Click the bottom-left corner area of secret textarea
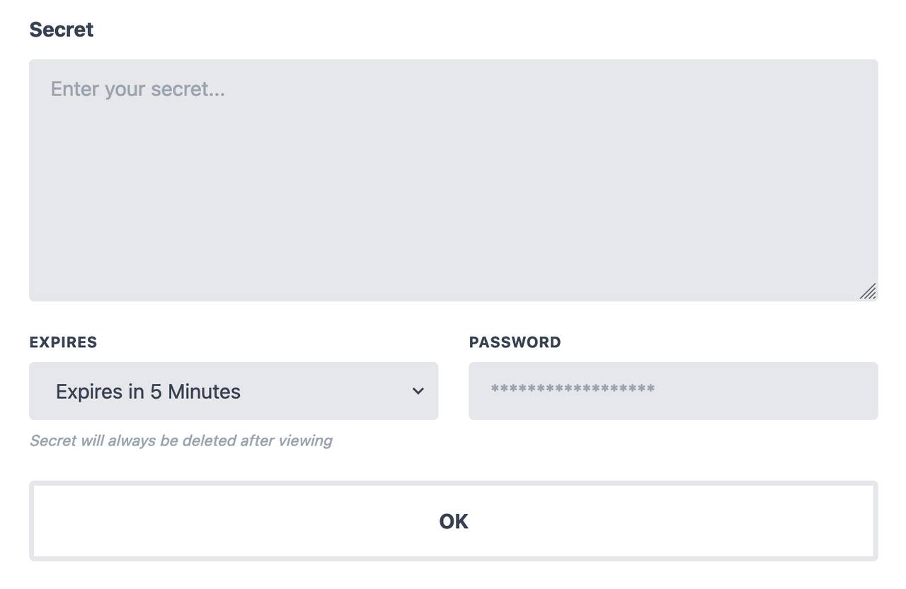The image size is (906, 589). click(50, 283)
